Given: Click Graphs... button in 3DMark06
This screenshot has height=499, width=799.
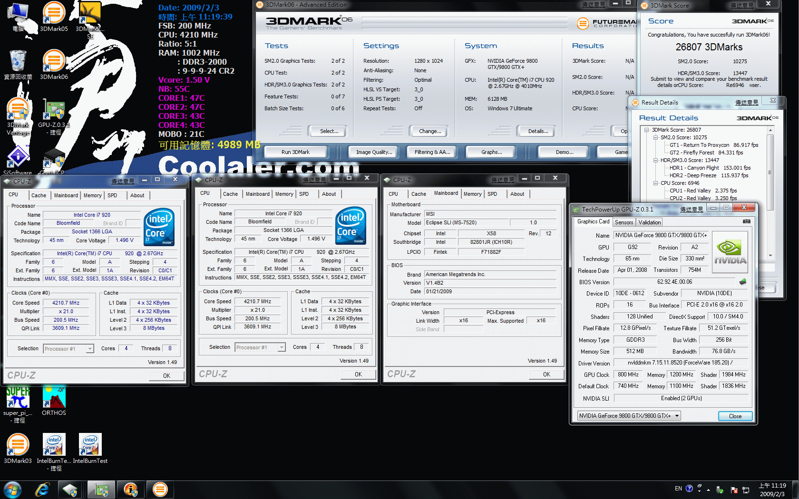Looking at the screenshot, I should pyautogui.click(x=491, y=152).
